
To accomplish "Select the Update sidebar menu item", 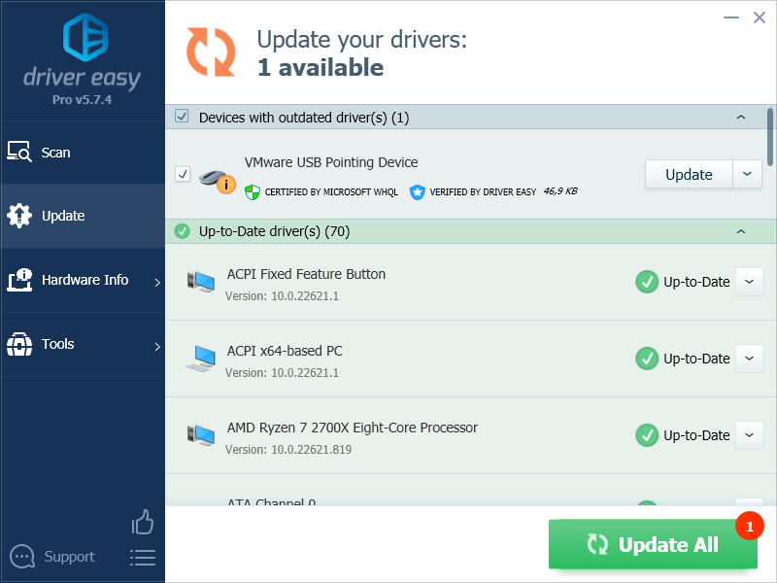I will 83,216.
